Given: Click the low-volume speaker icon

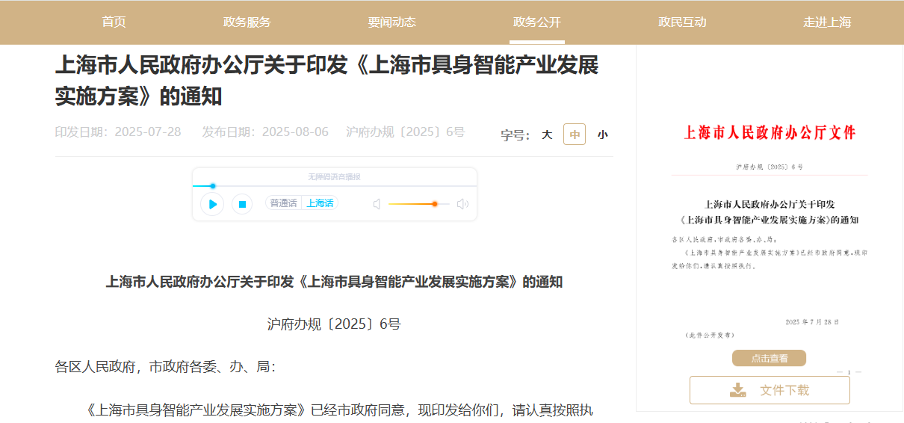Looking at the screenshot, I should click(x=377, y=204).
